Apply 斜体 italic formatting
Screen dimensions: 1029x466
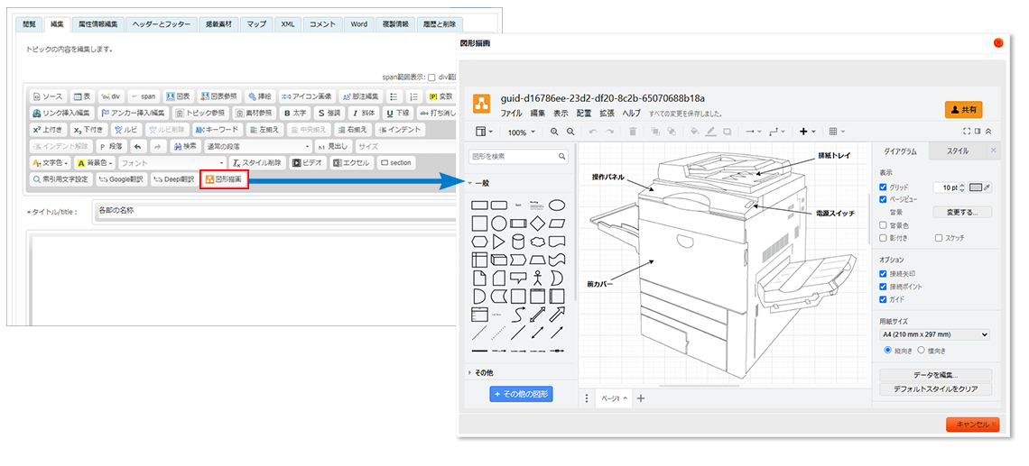[362, 113]
